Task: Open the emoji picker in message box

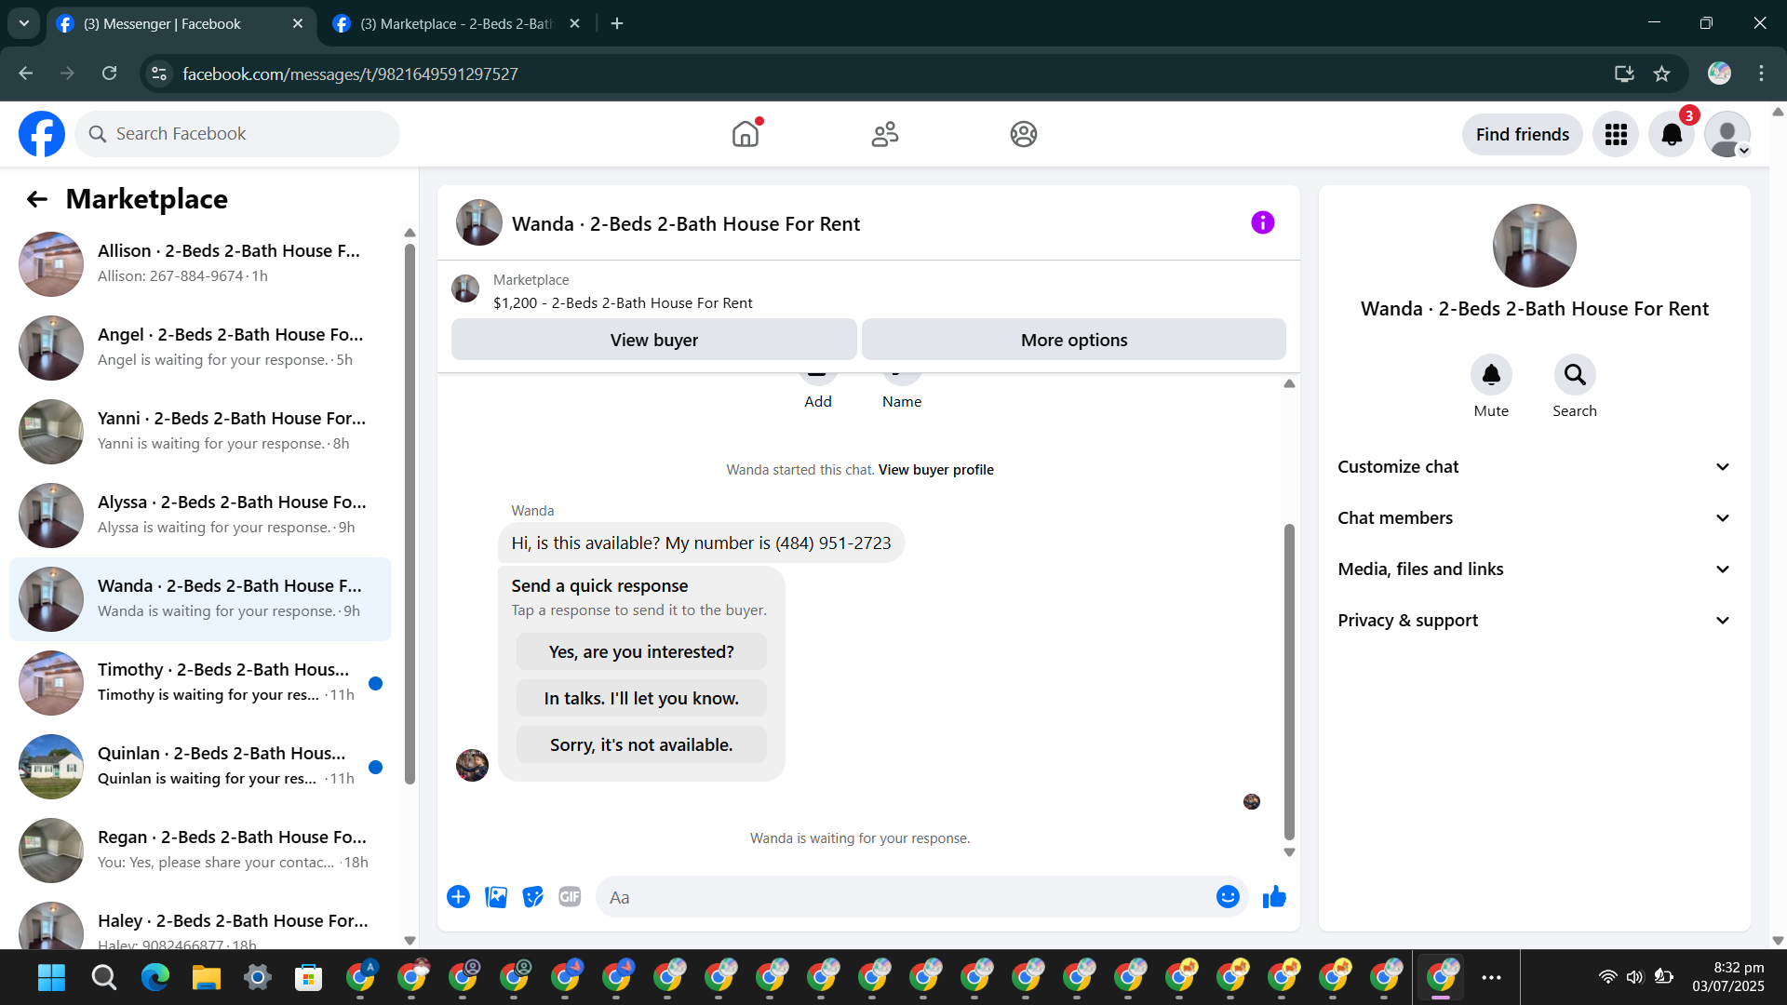Action: [x=1228, y=897]
